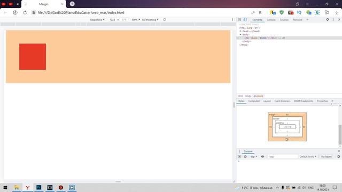Open the Event Listeners sidebar tab

point(282,101)
